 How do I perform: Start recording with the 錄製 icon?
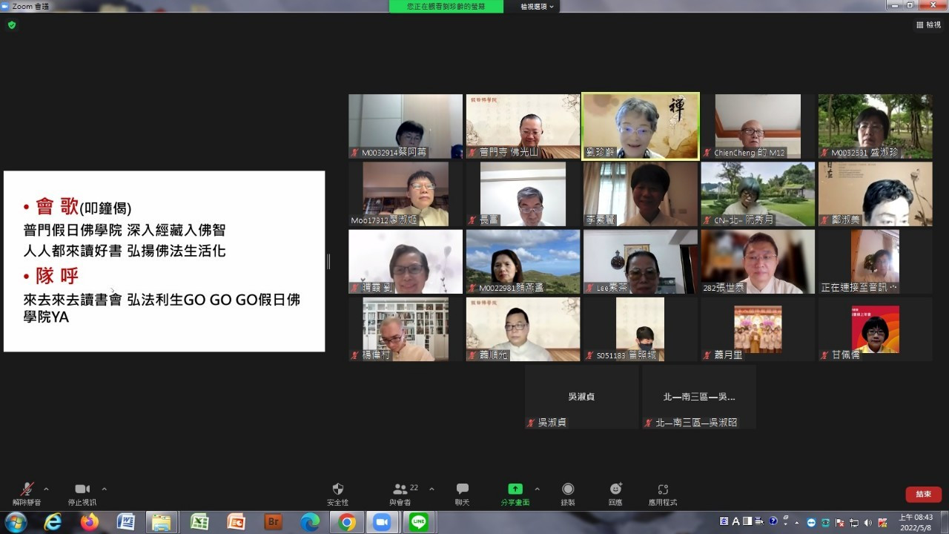click(568, 489)
